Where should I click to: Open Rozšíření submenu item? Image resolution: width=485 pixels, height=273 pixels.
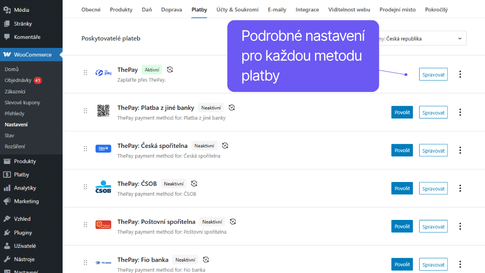(x=15, y=146)
